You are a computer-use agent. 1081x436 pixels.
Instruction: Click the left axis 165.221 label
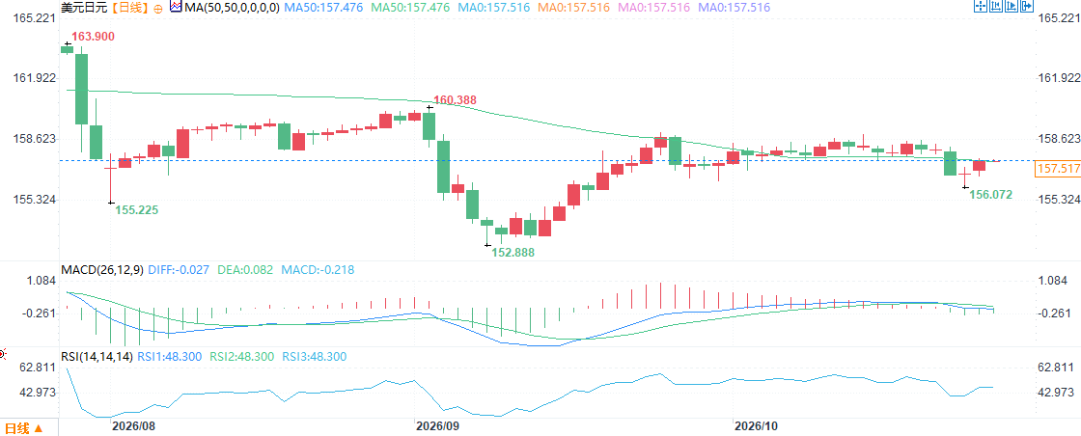(x=34, y=18)
